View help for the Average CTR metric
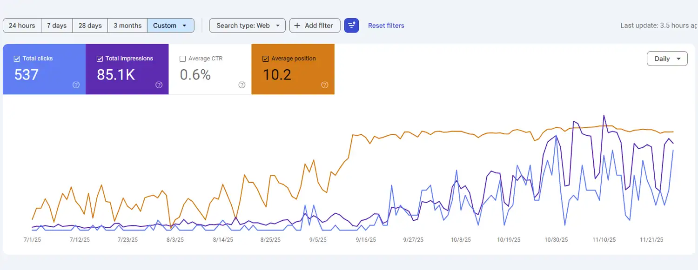Viewport: 698px width, 270px height. pyautogui.click(x=242, y=85)
